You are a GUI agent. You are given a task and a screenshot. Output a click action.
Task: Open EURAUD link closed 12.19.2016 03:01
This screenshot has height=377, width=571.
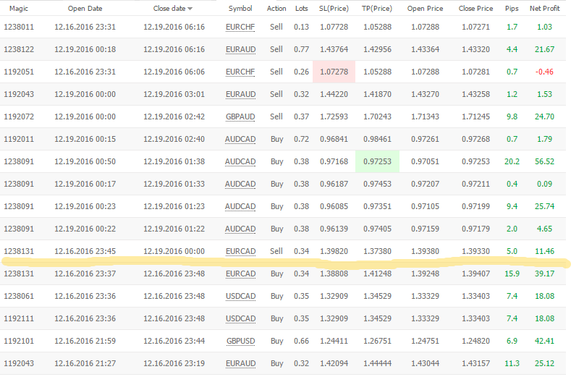point(240,95)
